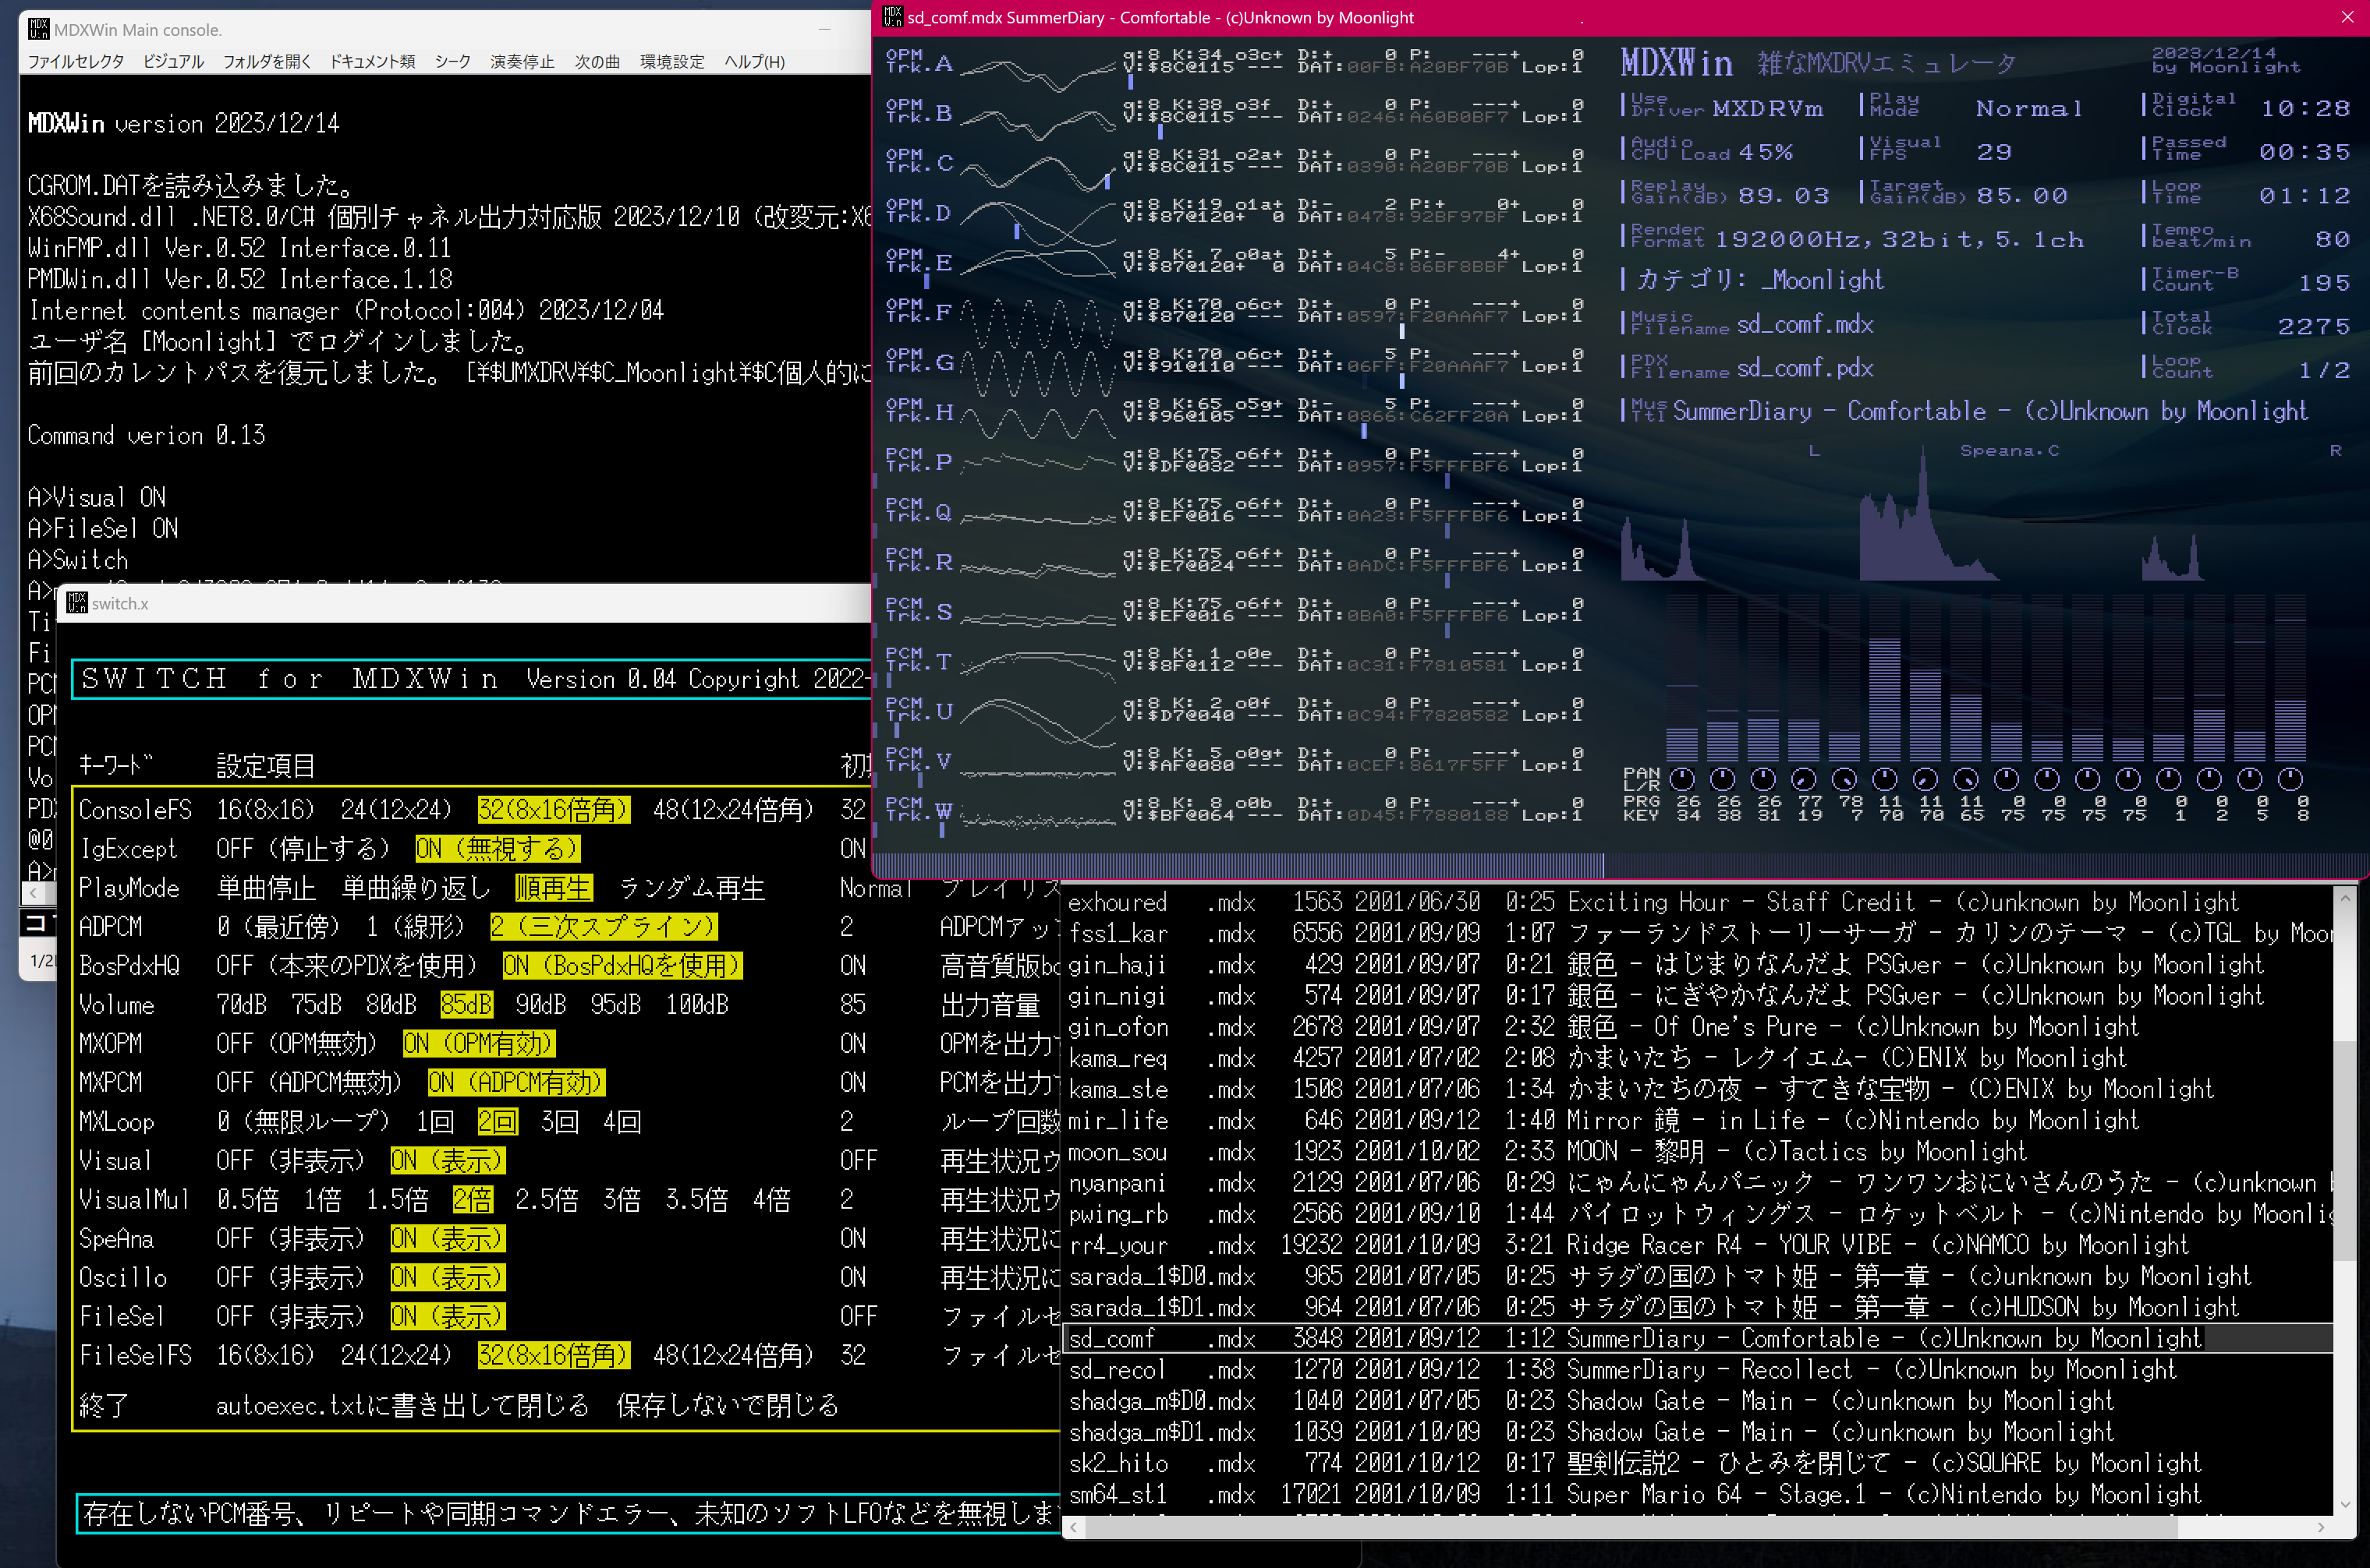
Task: Select the sk2_hito 聖剣伝説2 row
Action: coord(1698,1464)
